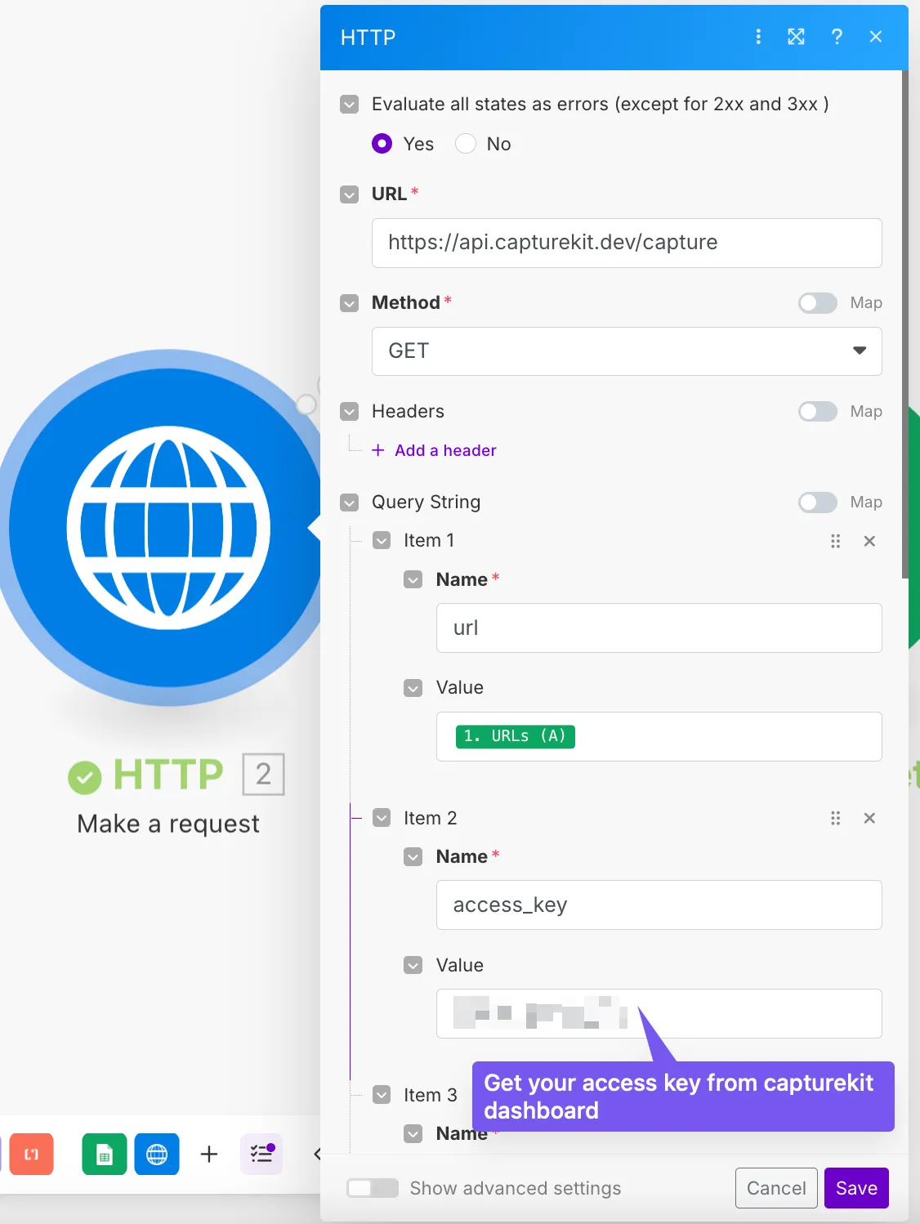Viewport: 920px width, 1224px height.
Task: Click the module number badge '2'
Action: tap(263, 774)
